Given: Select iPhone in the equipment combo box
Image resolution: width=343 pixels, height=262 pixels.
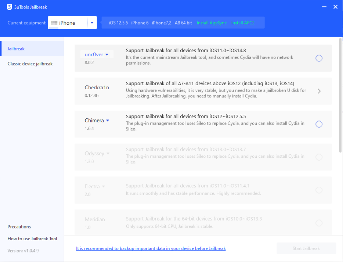Looking at the screenshot, I should pos(72,23).
